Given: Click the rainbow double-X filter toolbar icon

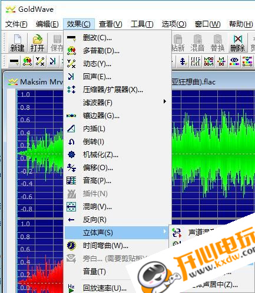Looking at the screenshot, I should (208, 61).
